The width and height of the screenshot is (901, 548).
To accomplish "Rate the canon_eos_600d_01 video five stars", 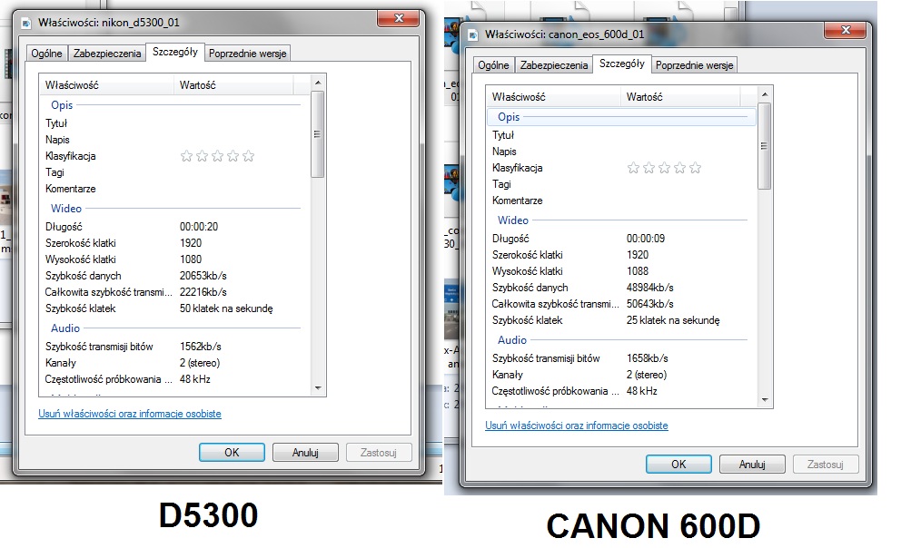I will 696,168.
